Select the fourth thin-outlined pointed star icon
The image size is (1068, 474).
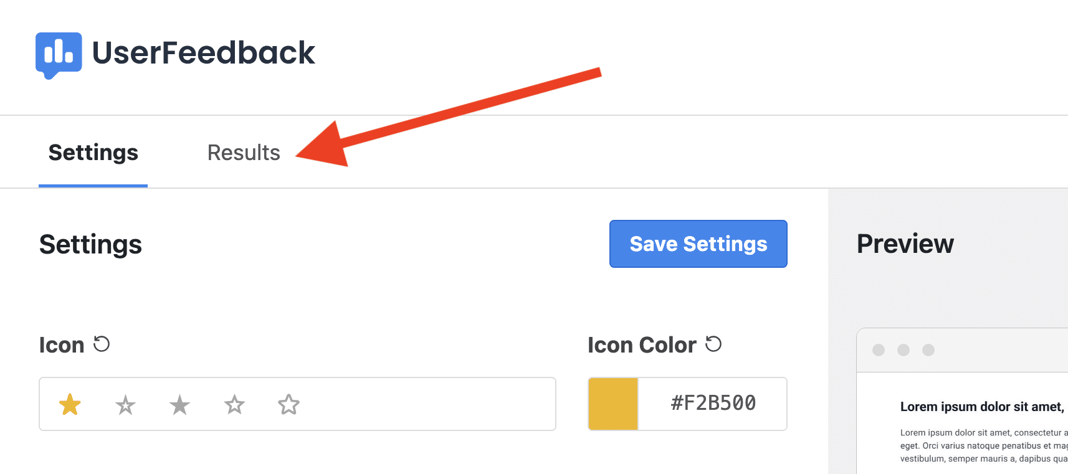coord(234,405)
